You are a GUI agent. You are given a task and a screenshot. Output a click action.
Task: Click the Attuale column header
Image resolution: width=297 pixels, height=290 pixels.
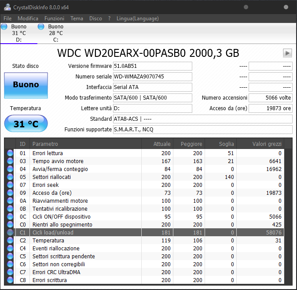click(x=157, y=144)
